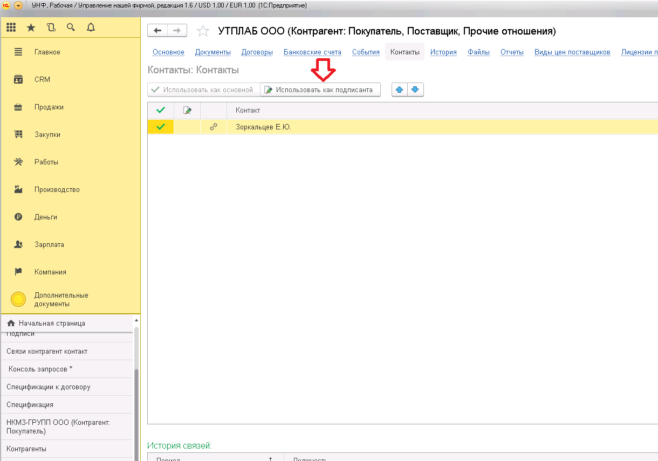Viewport: 658px width, 461px height.
Task: Open the Деньги section in sidebar
Action: click(45, 217)
